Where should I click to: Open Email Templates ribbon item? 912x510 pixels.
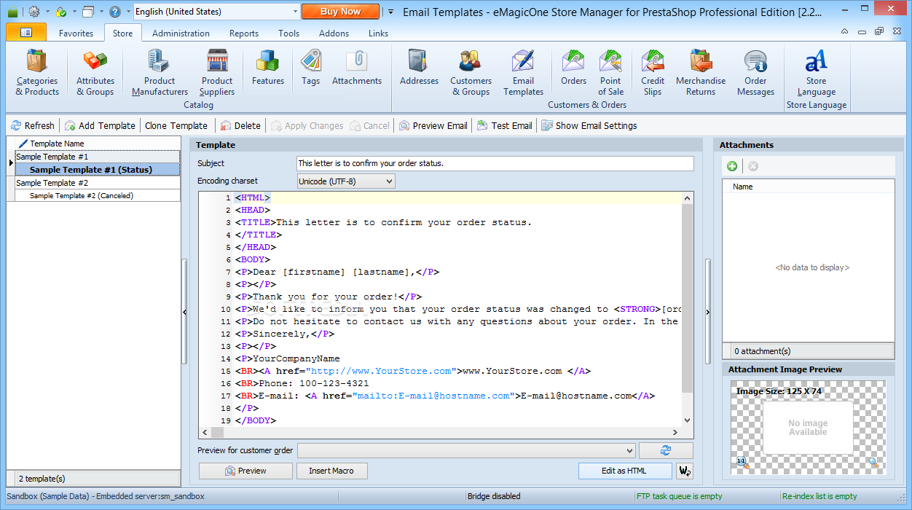pos(523,72)
